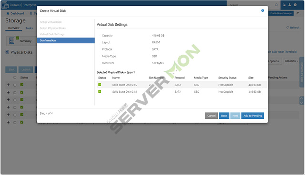
Task: Click the green status badge on Summary
Action: pyautogui.click(x=17, y=38)
